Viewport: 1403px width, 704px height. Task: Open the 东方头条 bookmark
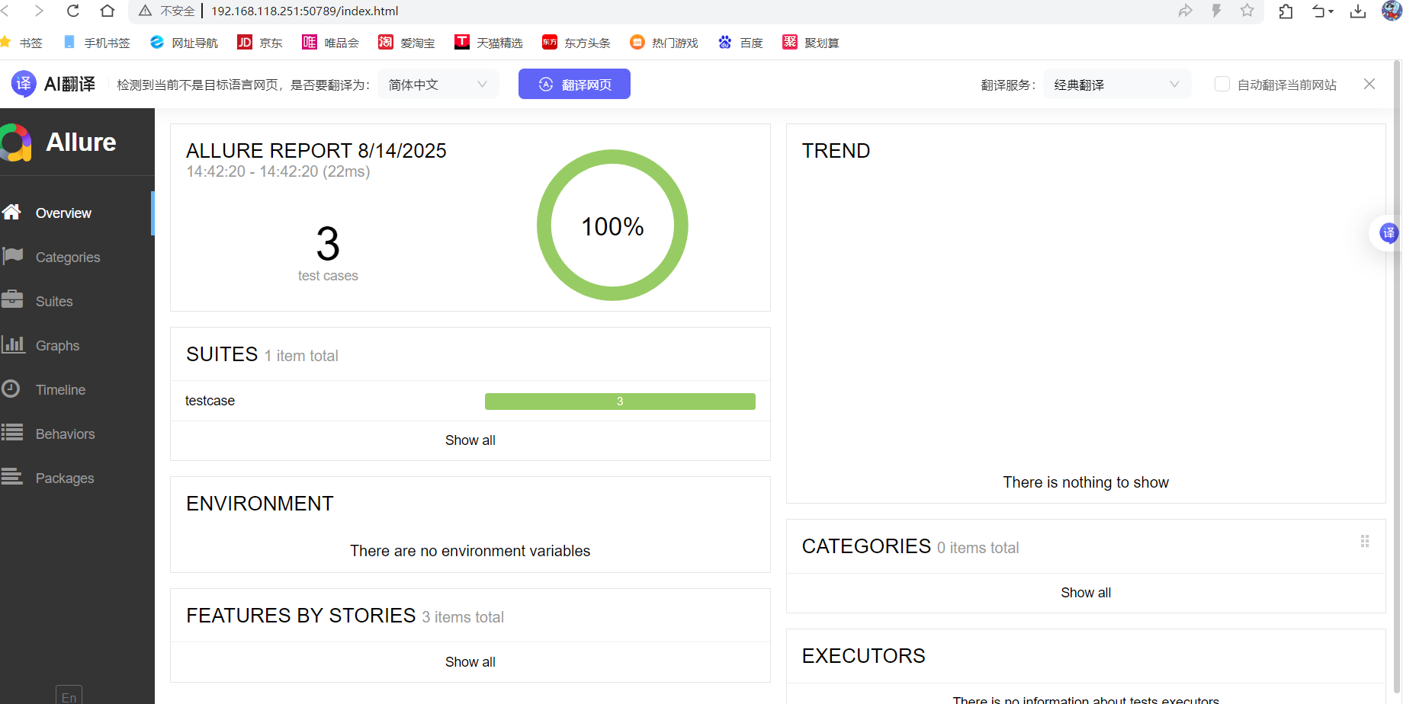point(576,43)
